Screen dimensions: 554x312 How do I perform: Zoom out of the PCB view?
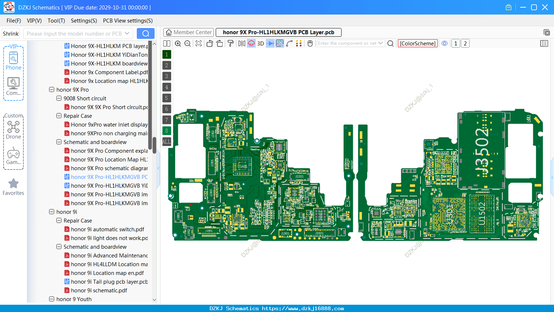pos(188,44)
